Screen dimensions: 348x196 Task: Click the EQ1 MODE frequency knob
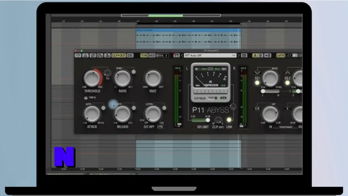click(x=270, y=78)
